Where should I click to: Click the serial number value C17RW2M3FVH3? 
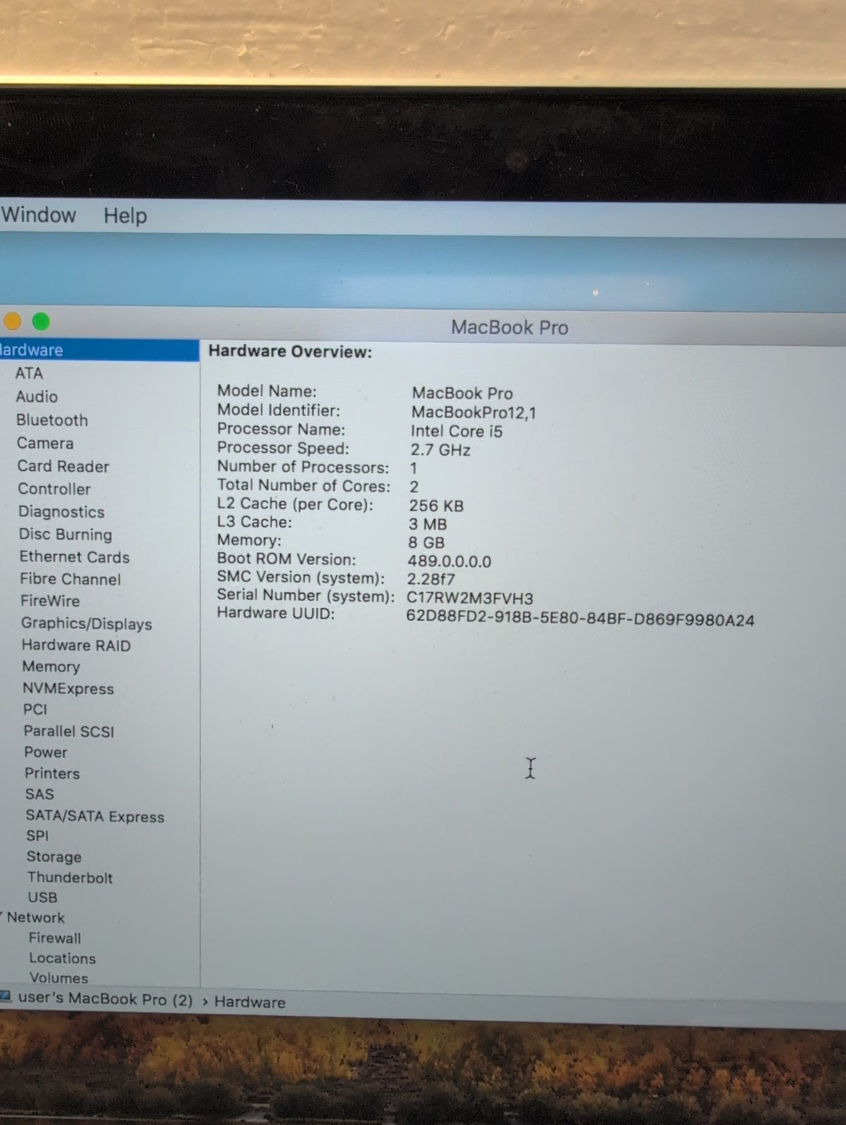[470, 599]
